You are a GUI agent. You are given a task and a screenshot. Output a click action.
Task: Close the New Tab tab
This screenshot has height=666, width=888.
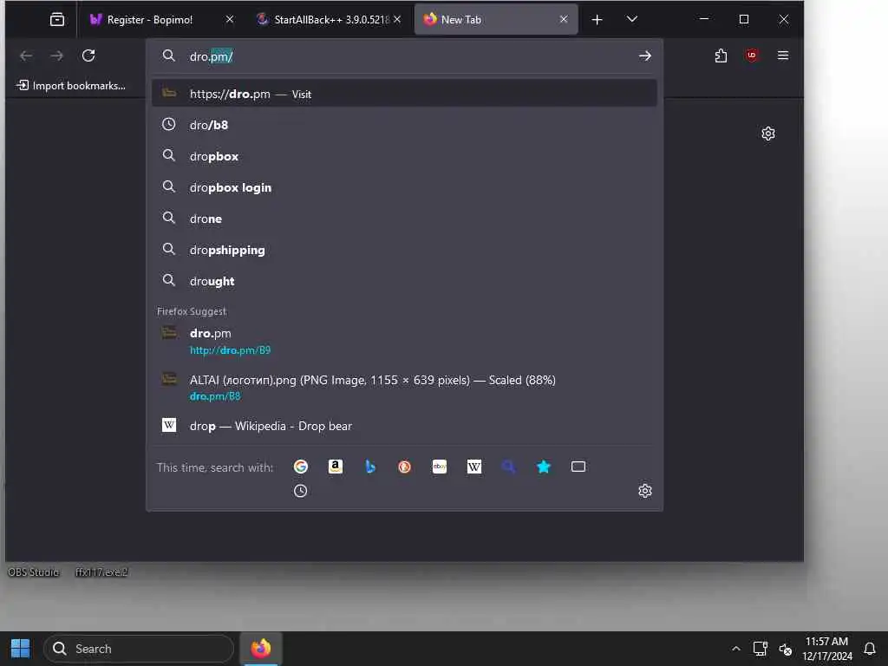[564, 19]
